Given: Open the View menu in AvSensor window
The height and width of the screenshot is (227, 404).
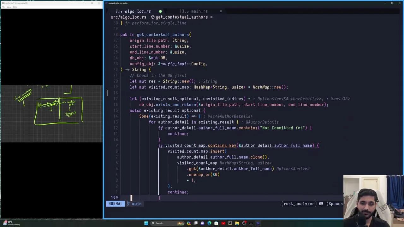Looking at the screenshot, I should tap(9, 7).
